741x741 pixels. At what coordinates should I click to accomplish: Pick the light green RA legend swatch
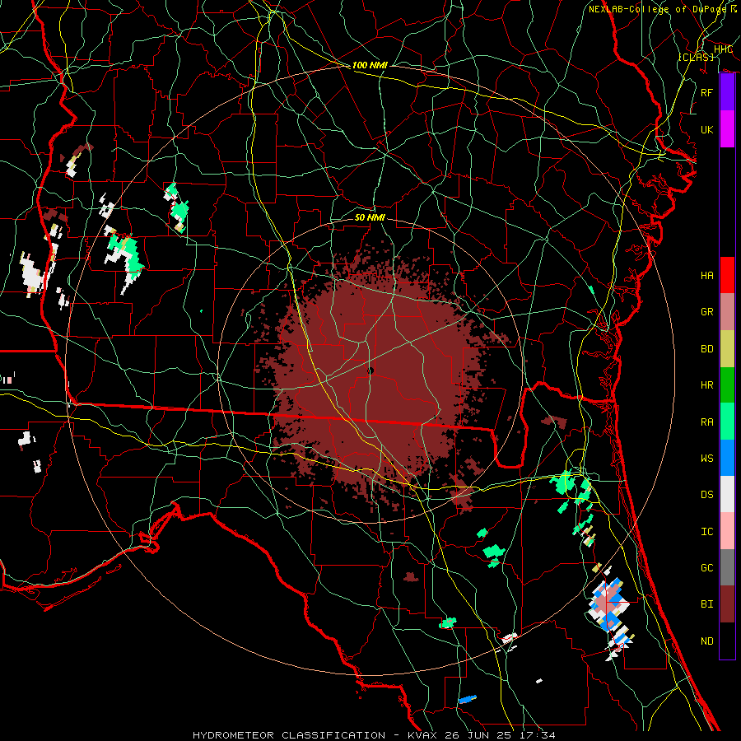[727, 422]
